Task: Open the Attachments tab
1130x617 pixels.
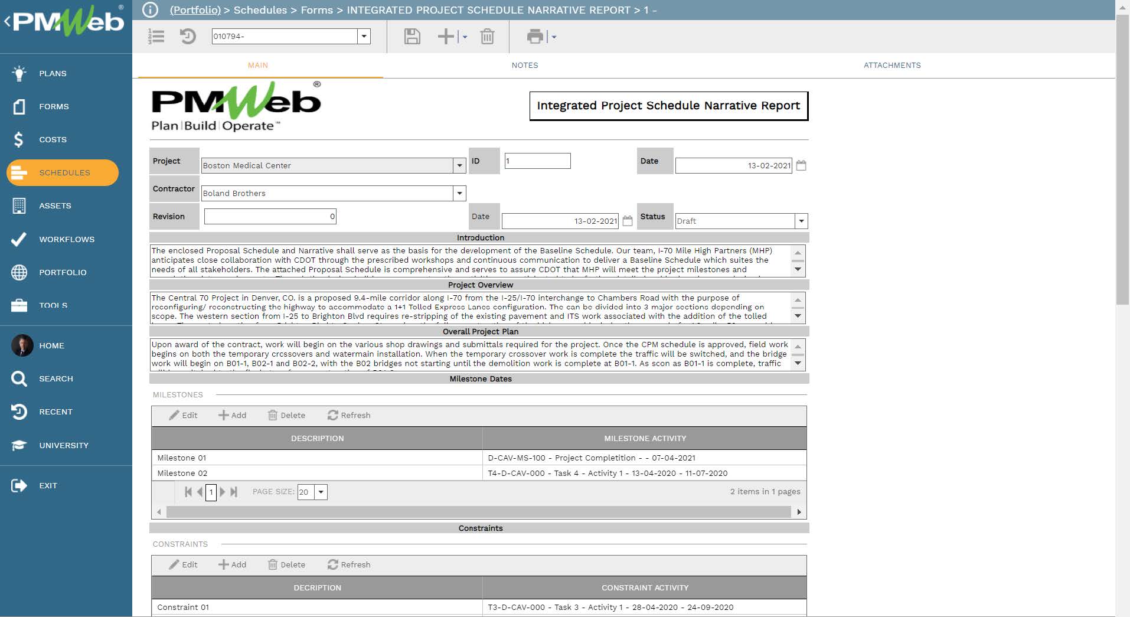Action: 891,66
